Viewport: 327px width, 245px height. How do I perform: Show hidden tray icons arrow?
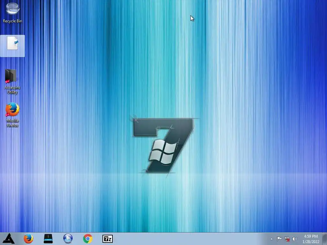271,239
